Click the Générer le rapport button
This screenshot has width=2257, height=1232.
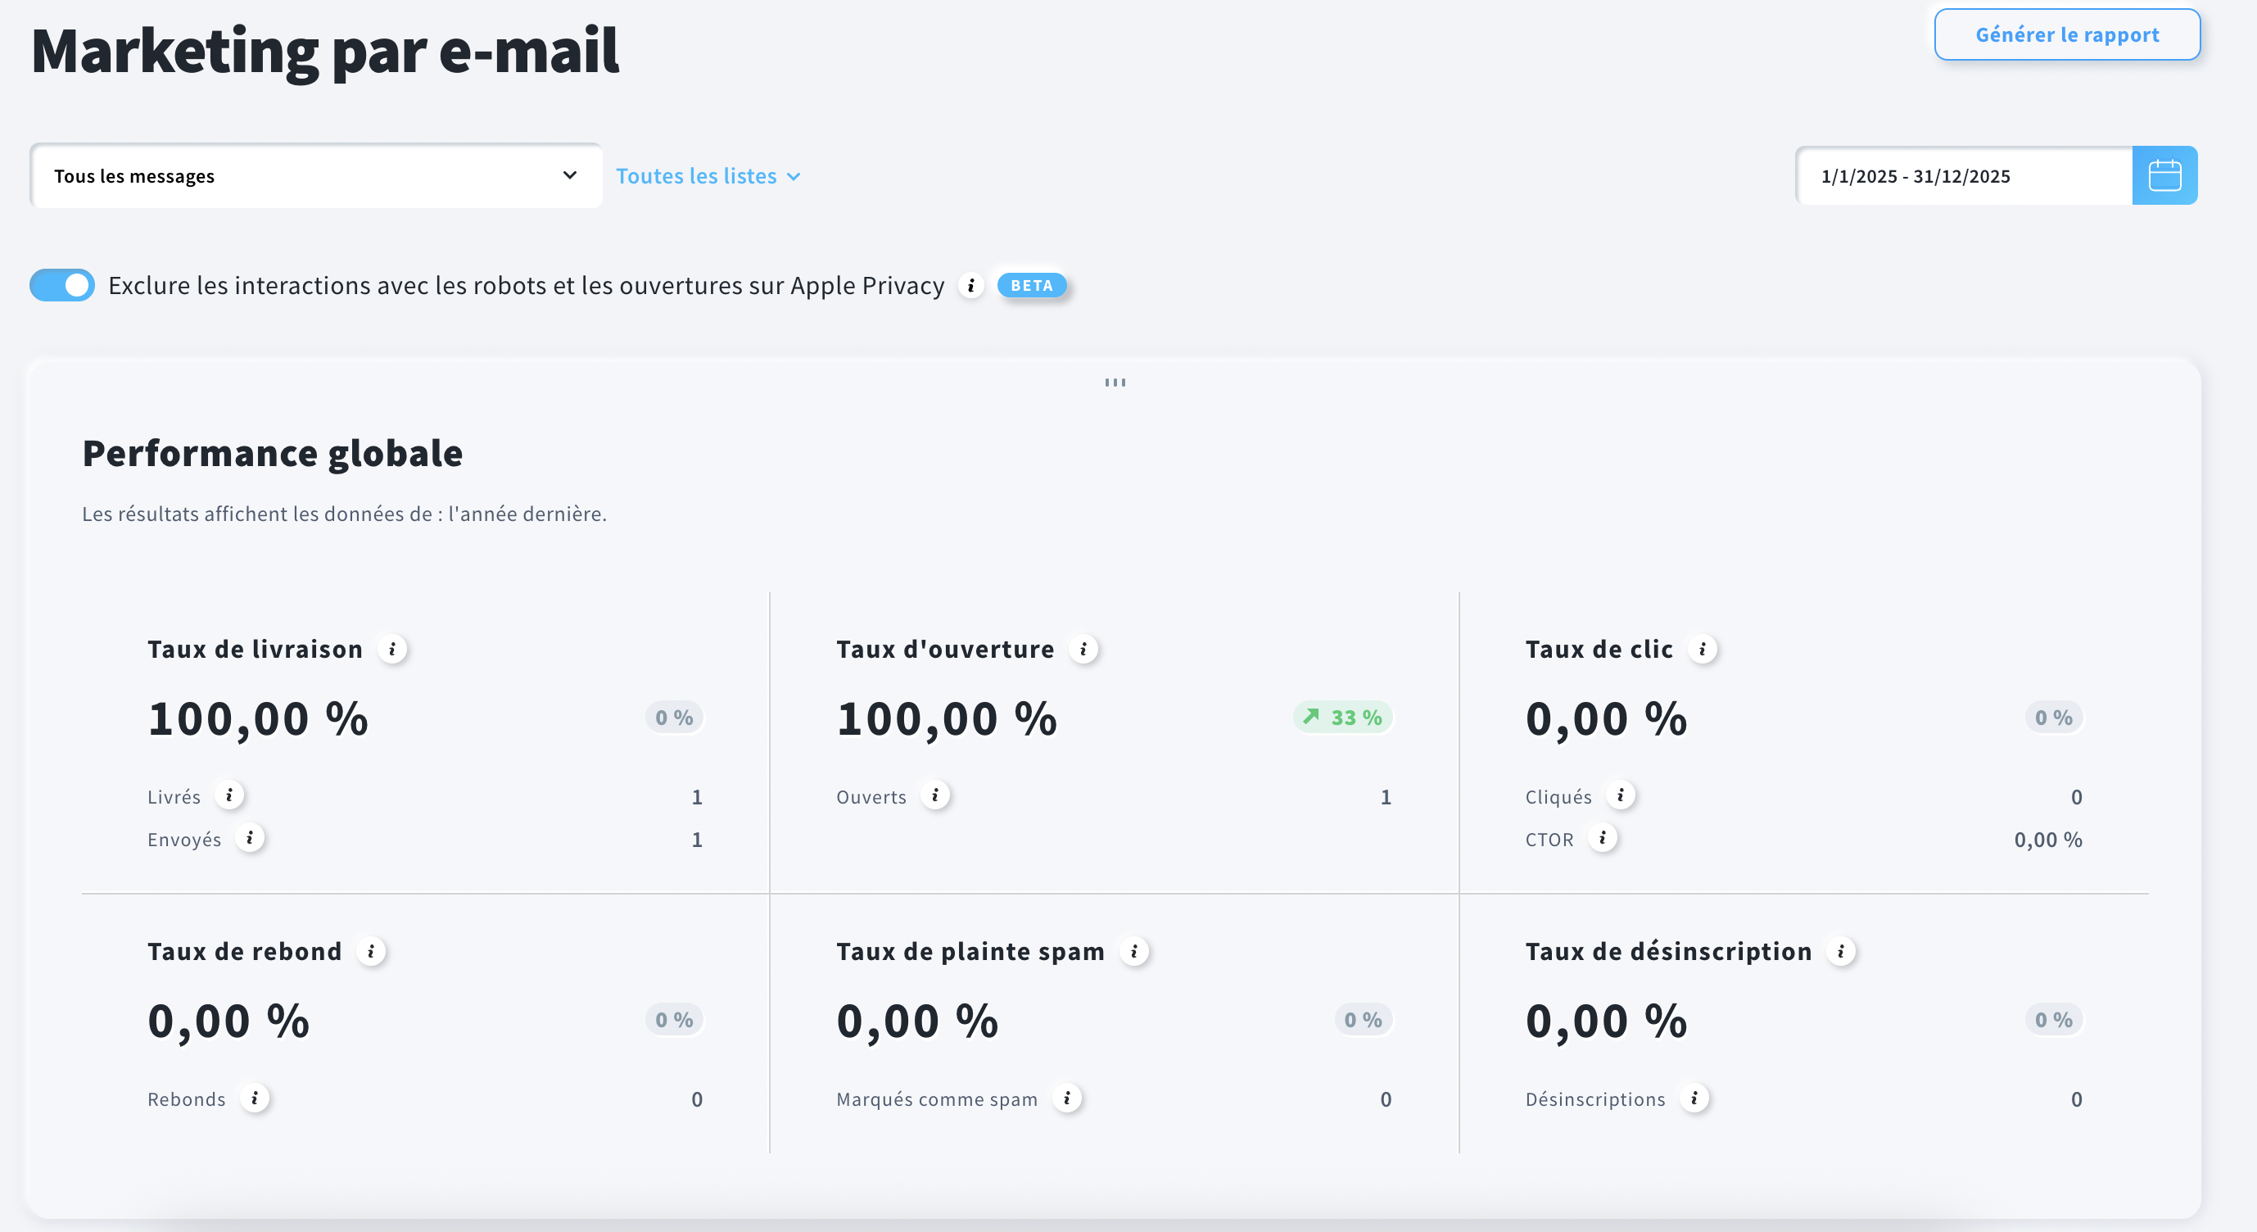tap(2067, 34)
